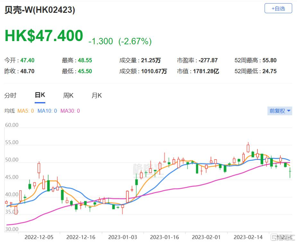Click the +自选 add-to-watchlist button
The height and width of the screenshot is (243, 297).
[278, 9]
